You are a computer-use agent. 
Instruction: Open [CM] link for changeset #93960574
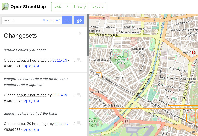(x=36, y=130)
